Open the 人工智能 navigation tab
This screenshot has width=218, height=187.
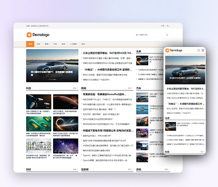click(x=73, y=44)
